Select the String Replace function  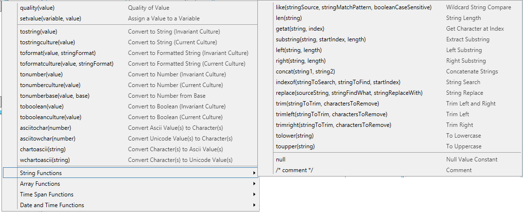[349, 93]
